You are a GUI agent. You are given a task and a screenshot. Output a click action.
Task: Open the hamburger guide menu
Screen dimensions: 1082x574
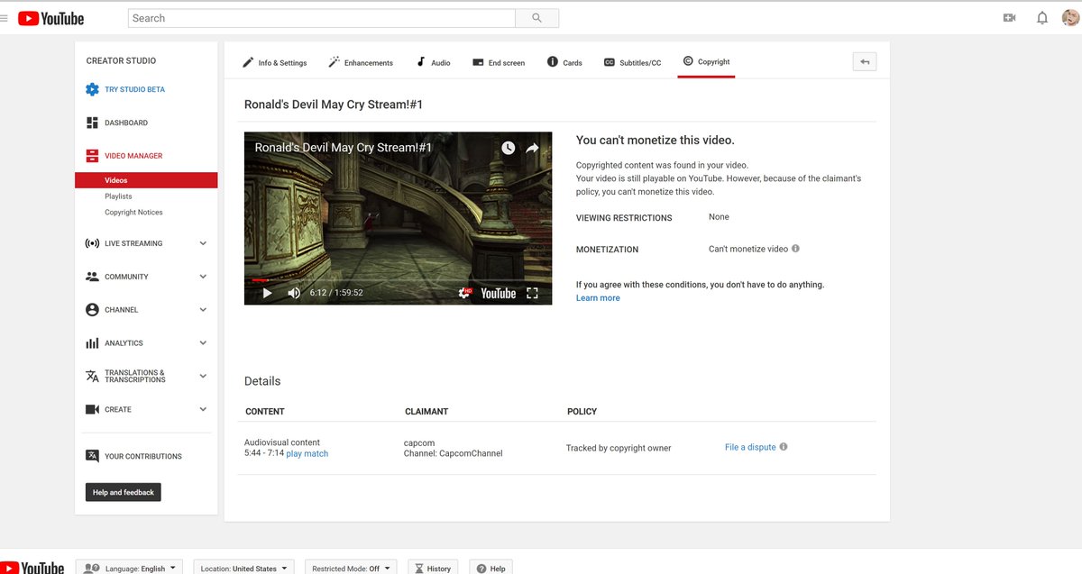click(5, 18)
